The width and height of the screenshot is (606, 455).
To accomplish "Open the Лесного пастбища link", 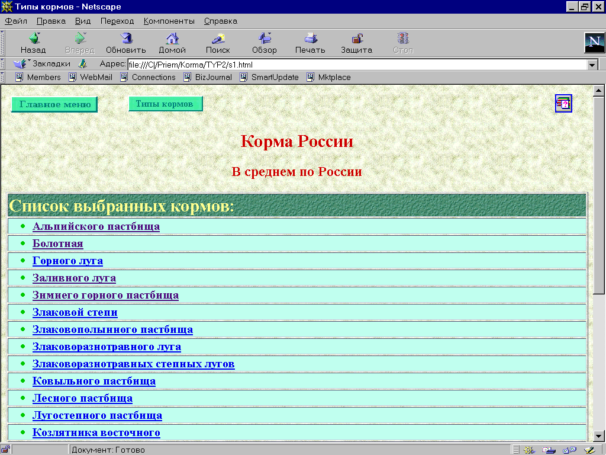I will click(x=82, y=398).
